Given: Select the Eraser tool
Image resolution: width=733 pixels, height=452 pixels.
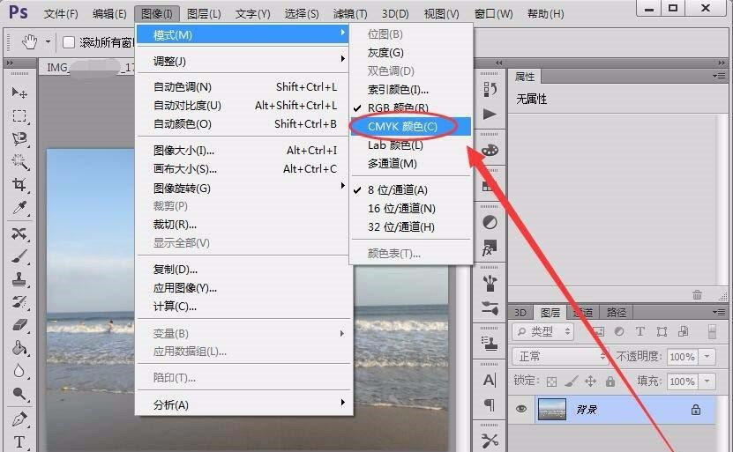Looking at the screenshot, I should click(19, 325).
